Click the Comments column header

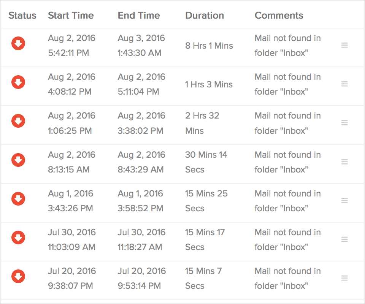pos(279,15)
